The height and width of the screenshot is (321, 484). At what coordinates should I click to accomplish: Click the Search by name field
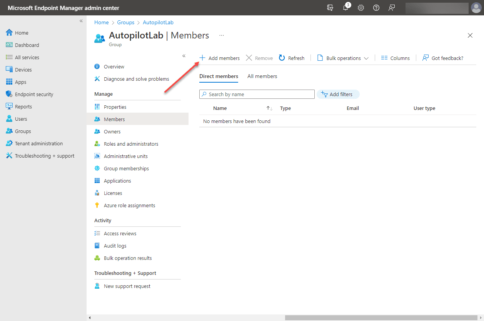pos(257,94)
